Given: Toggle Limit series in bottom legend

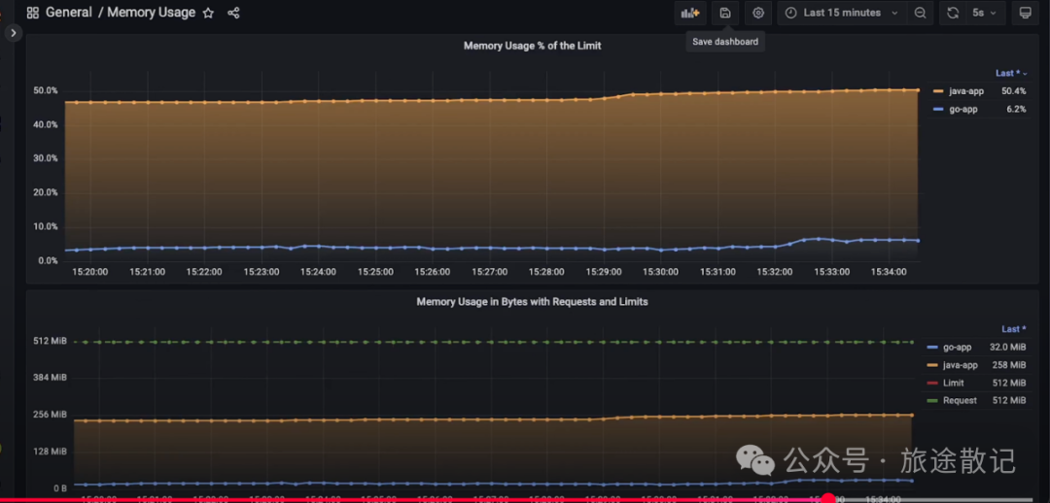Looking at the screenshot, I should click(x=954, y=384).
